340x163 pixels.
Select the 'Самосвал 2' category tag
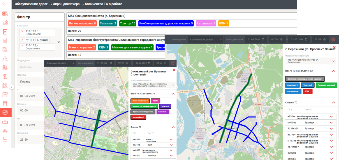[108, 24]
